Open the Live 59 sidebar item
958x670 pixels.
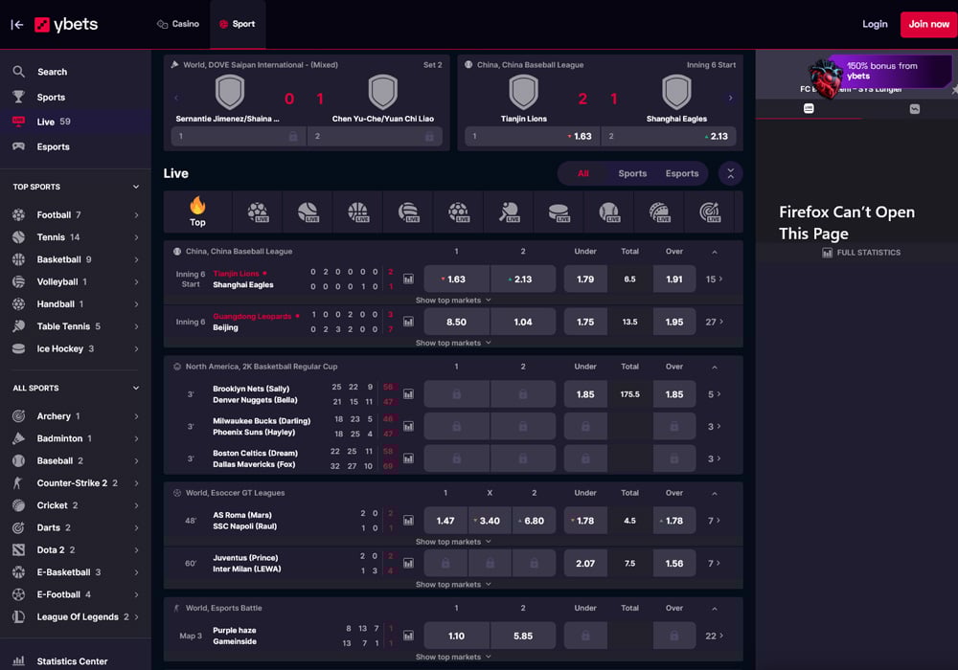75,122
